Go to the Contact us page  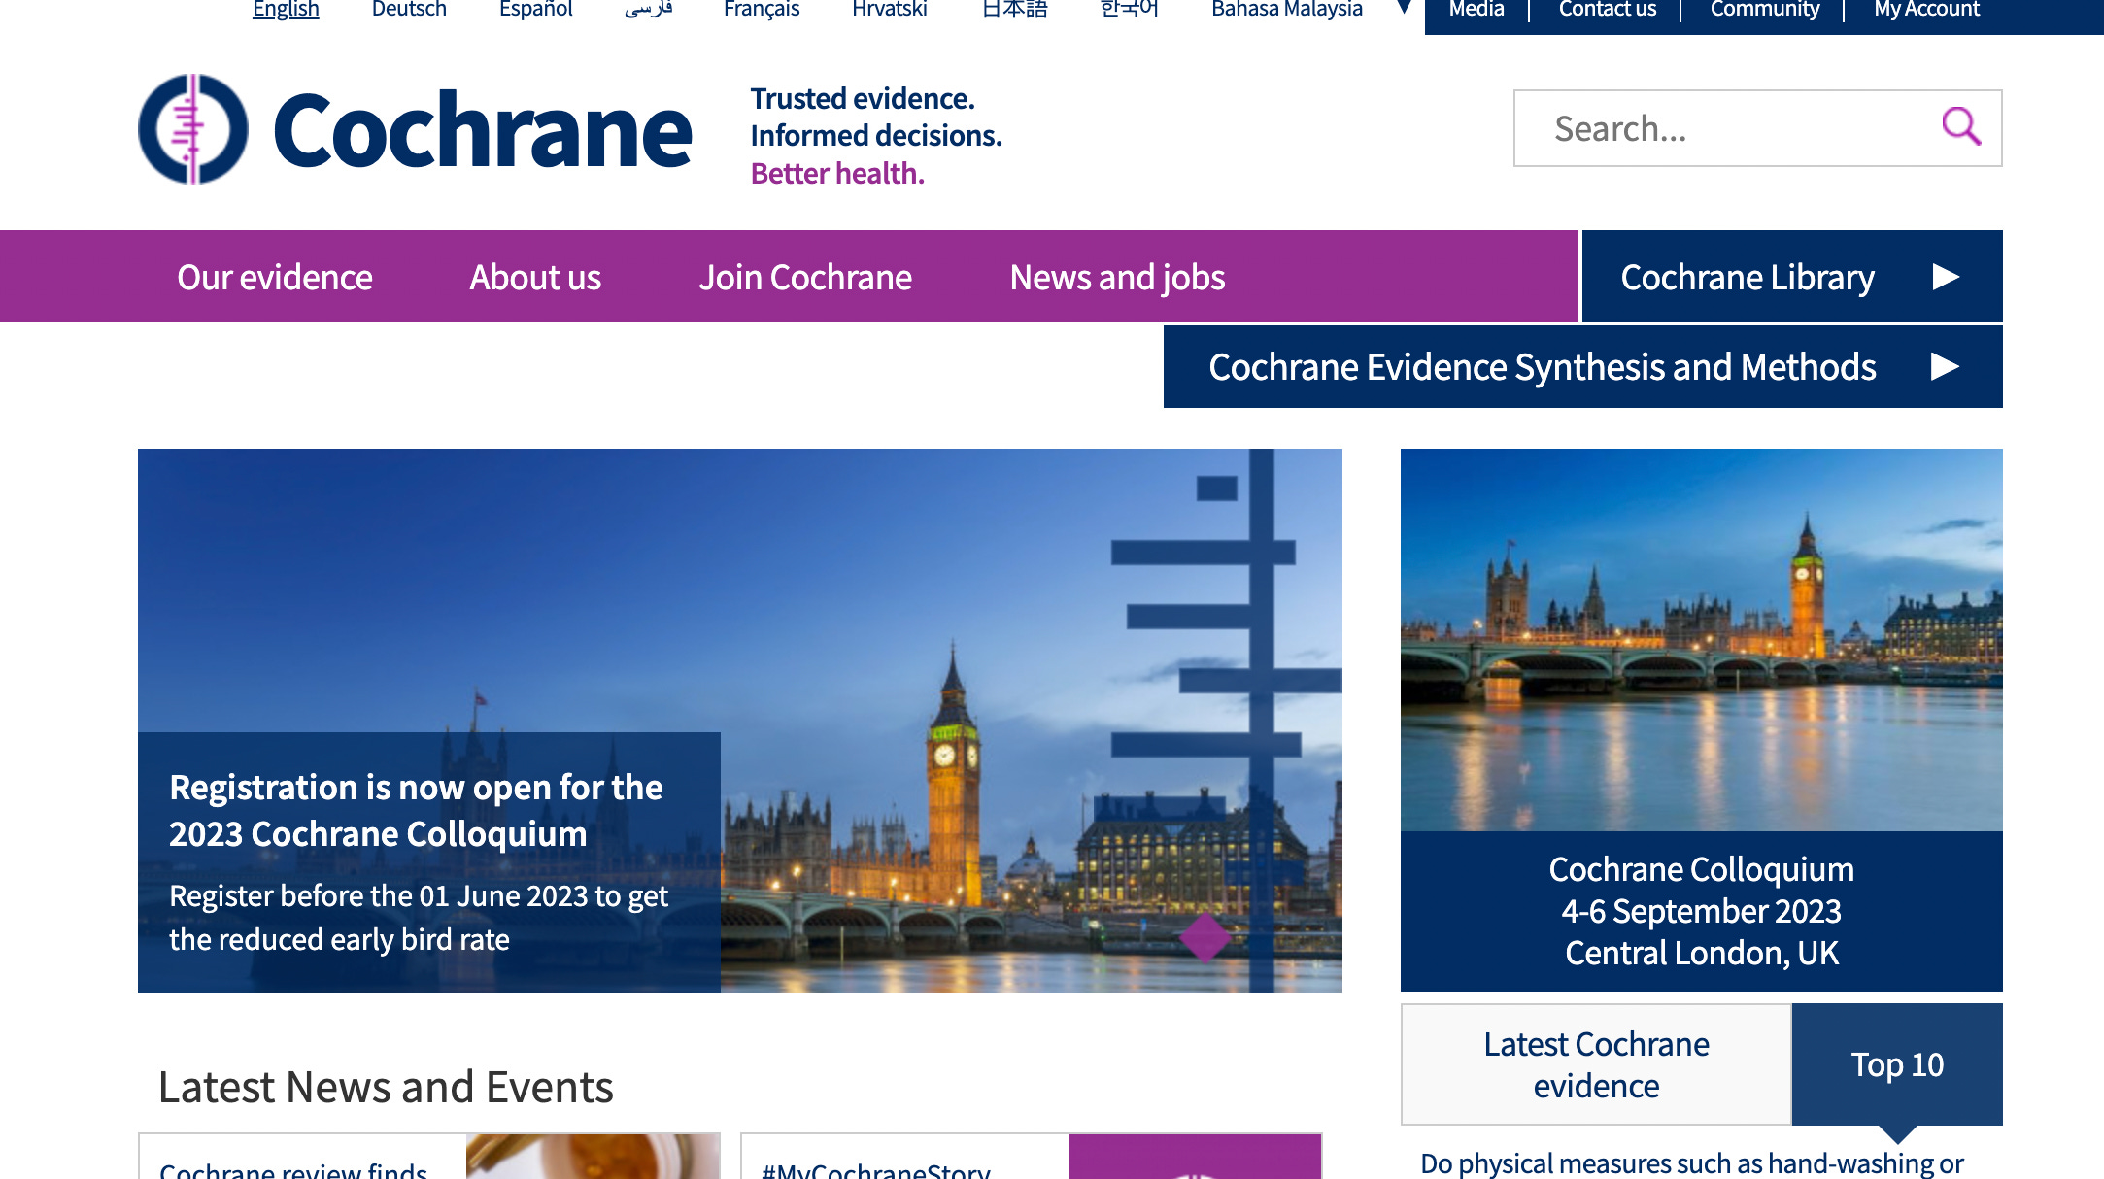pyautogui.click(x=1608, y=9)
